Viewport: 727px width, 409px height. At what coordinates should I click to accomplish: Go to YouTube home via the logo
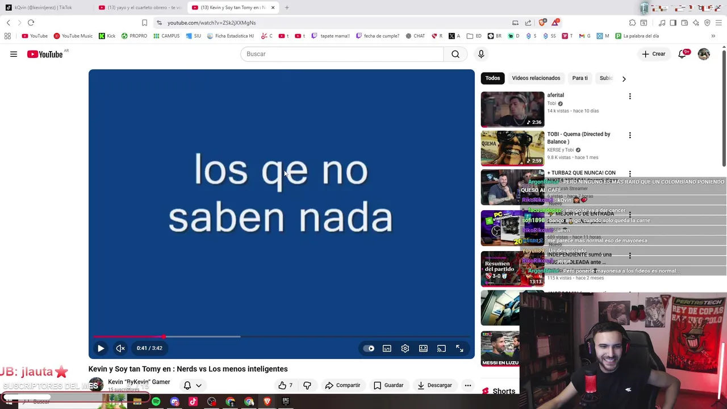[45, 54]
